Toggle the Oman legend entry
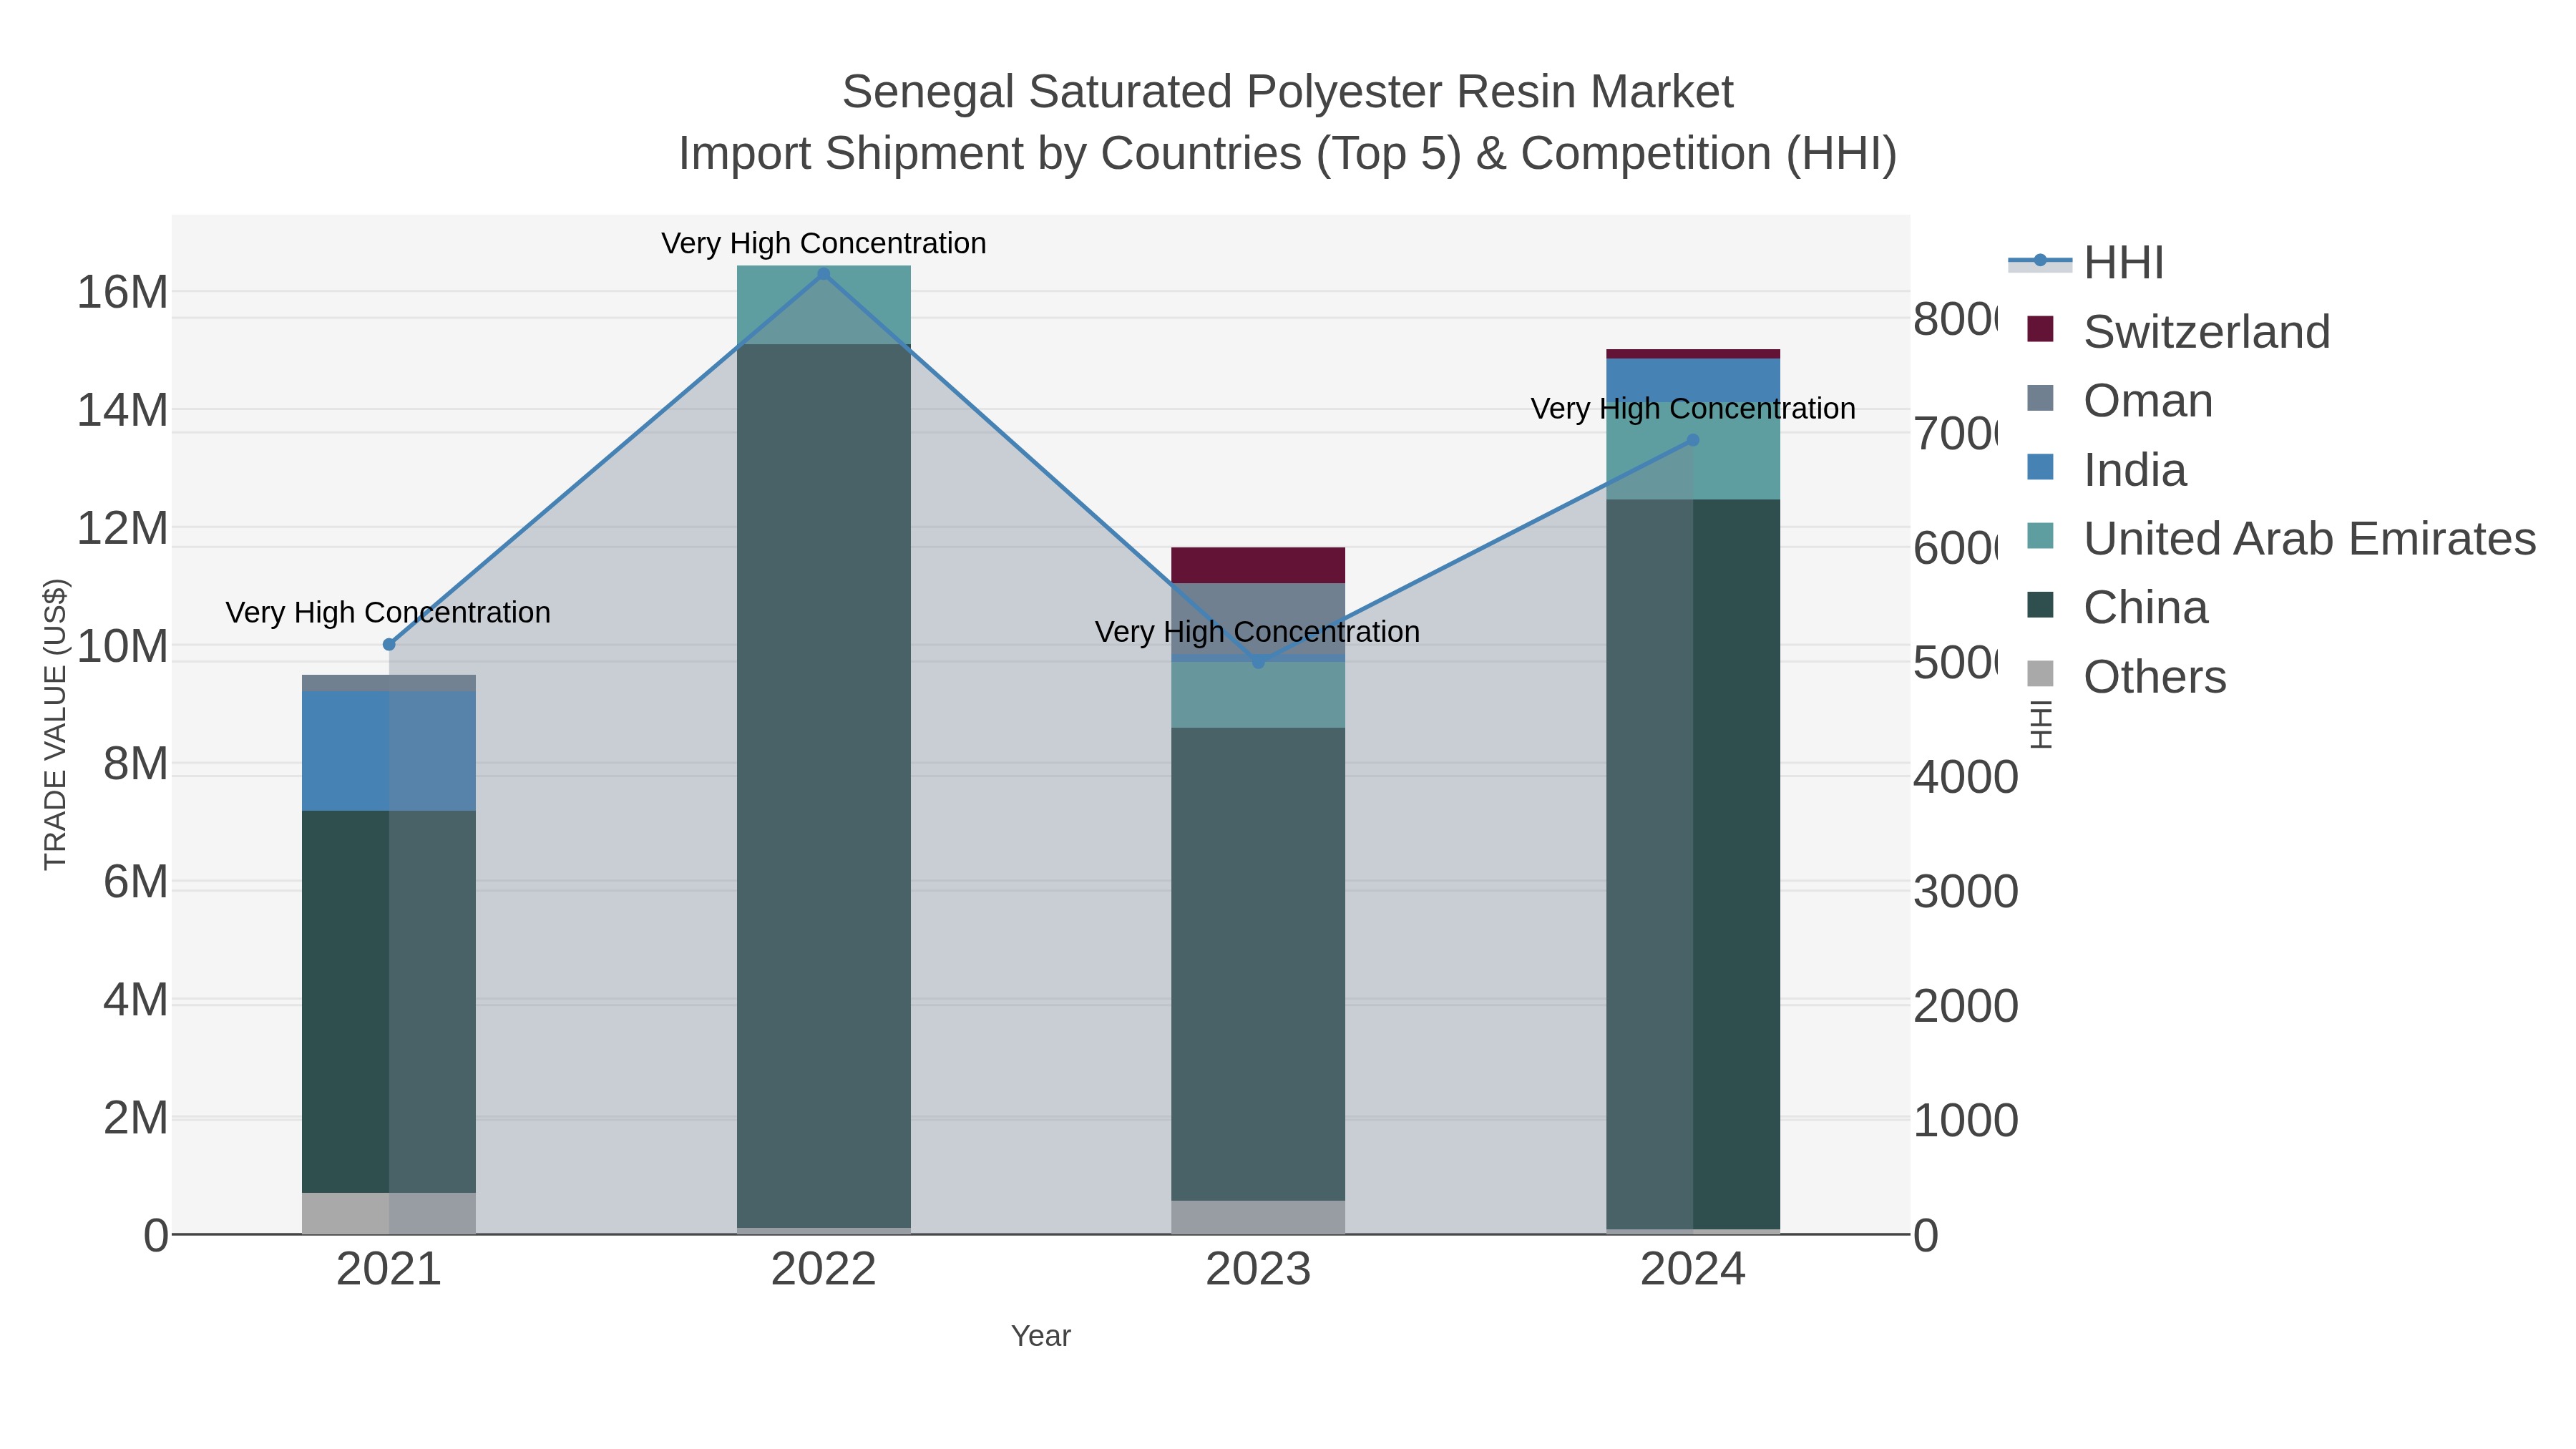Image resolution: width=2576 pixels, height=1449 pixels. [2119, 401]
